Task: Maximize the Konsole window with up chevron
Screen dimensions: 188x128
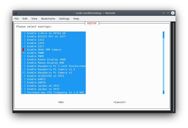Action: [x=168, y=13]
